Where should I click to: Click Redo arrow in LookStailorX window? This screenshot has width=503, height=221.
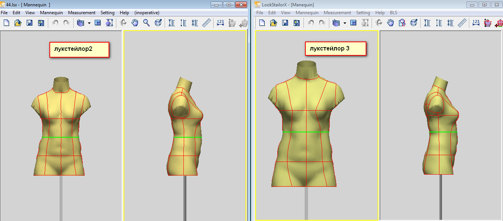pyautogui.click(x=322, y=23)
